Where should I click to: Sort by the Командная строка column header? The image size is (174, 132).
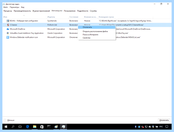click(x=106, y=17)
